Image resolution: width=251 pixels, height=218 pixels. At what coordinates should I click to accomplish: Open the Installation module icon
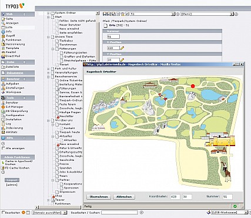[3, 120]
